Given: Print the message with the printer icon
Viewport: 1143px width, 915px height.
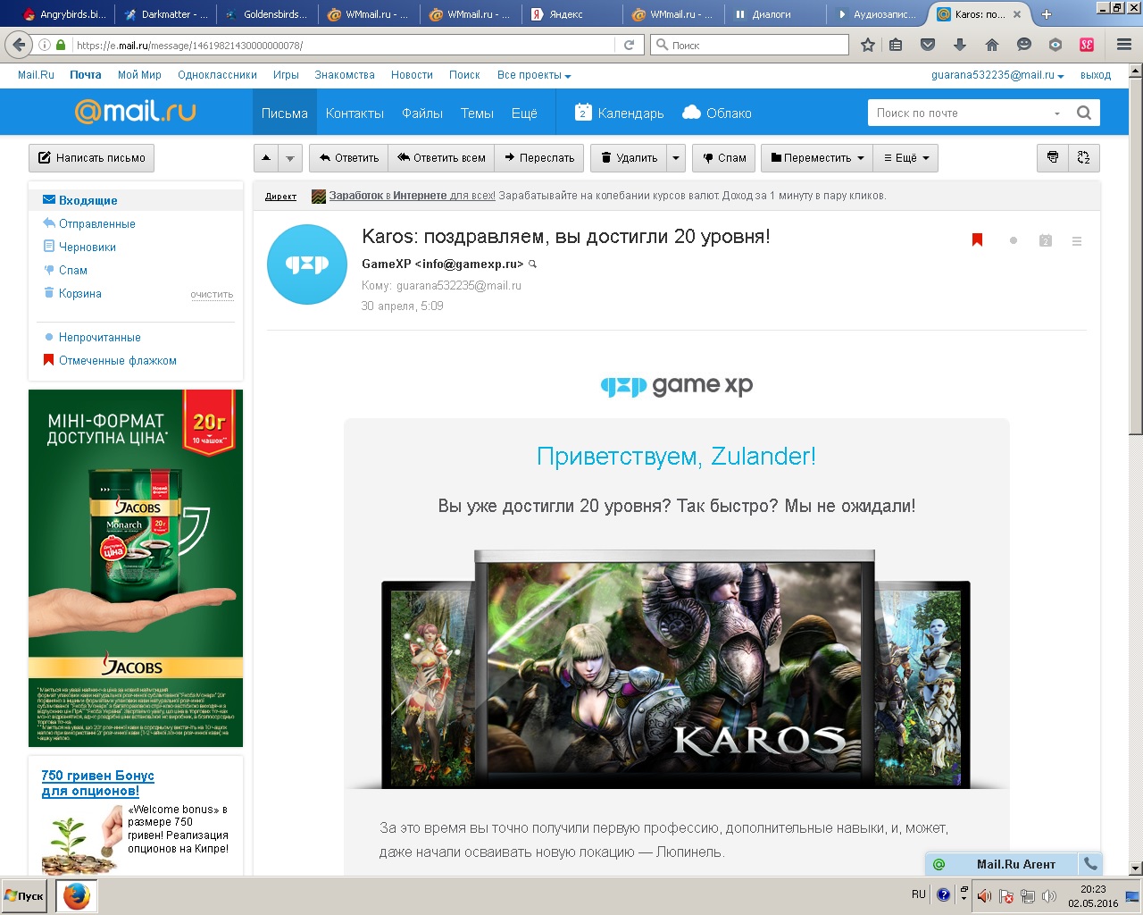Looking at the screenshot, I should [1053, 157].
